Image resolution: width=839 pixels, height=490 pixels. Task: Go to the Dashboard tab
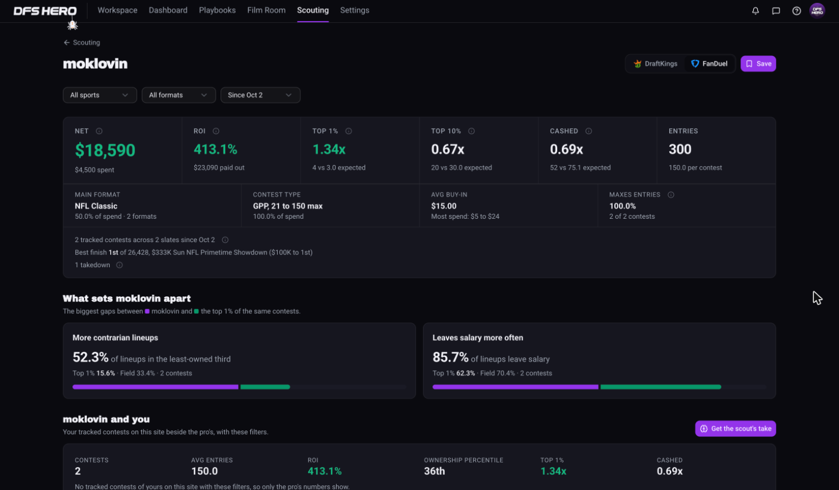tap(168, 10)
